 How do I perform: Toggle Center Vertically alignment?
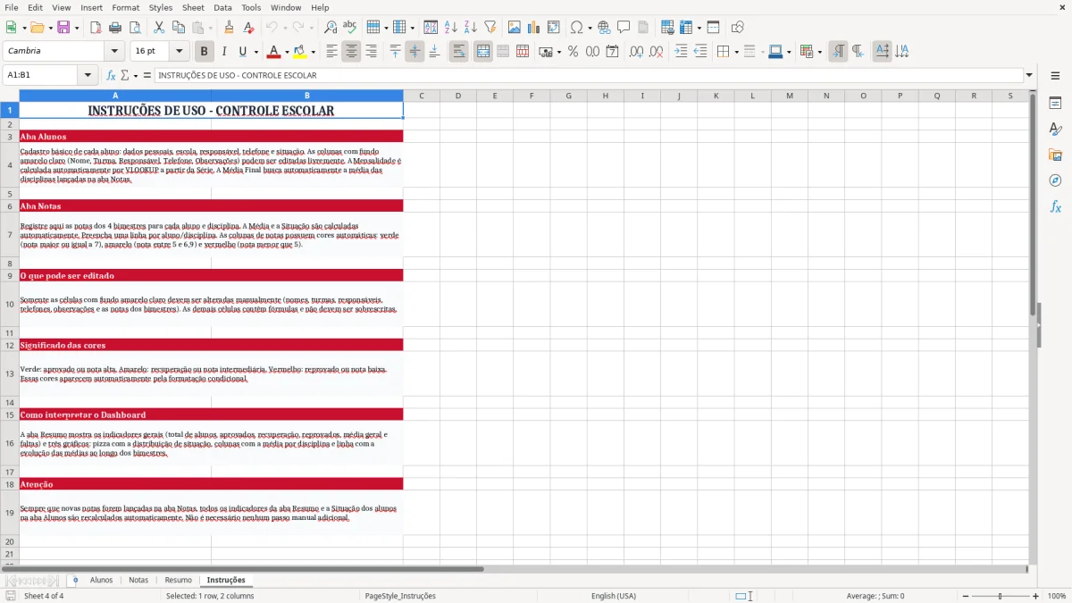click(415, 52)
